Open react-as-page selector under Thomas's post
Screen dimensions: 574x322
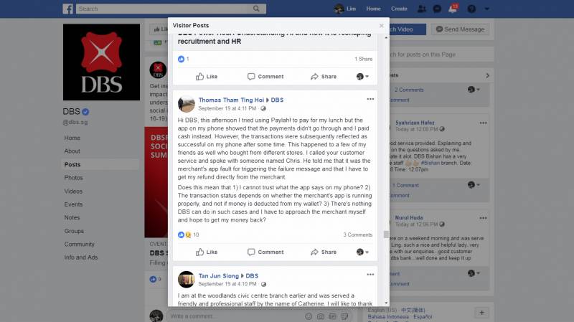[362, 252]
